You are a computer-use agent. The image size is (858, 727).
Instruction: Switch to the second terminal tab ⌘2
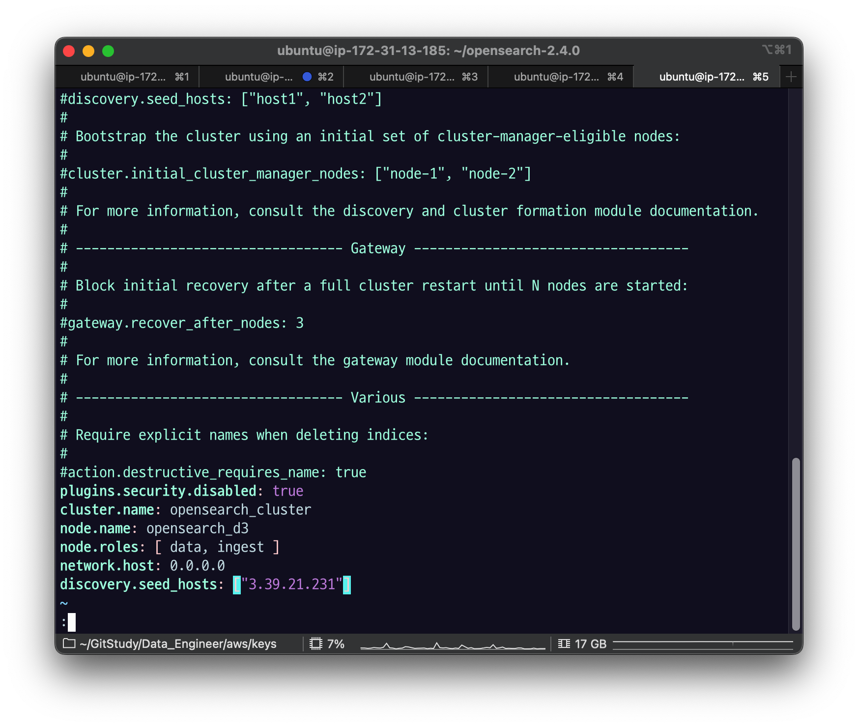[272, 77]
